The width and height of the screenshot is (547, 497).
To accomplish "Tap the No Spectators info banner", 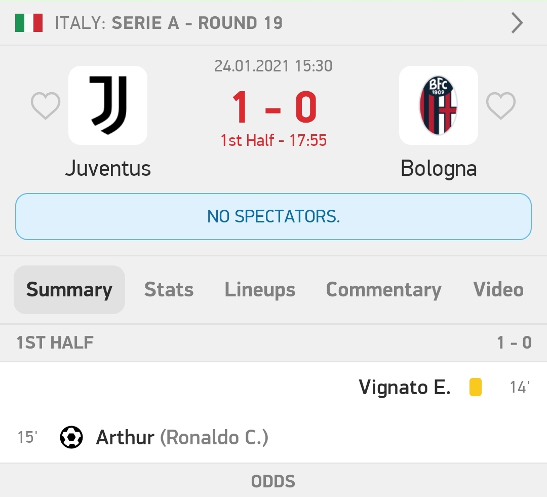I will 273,216.
